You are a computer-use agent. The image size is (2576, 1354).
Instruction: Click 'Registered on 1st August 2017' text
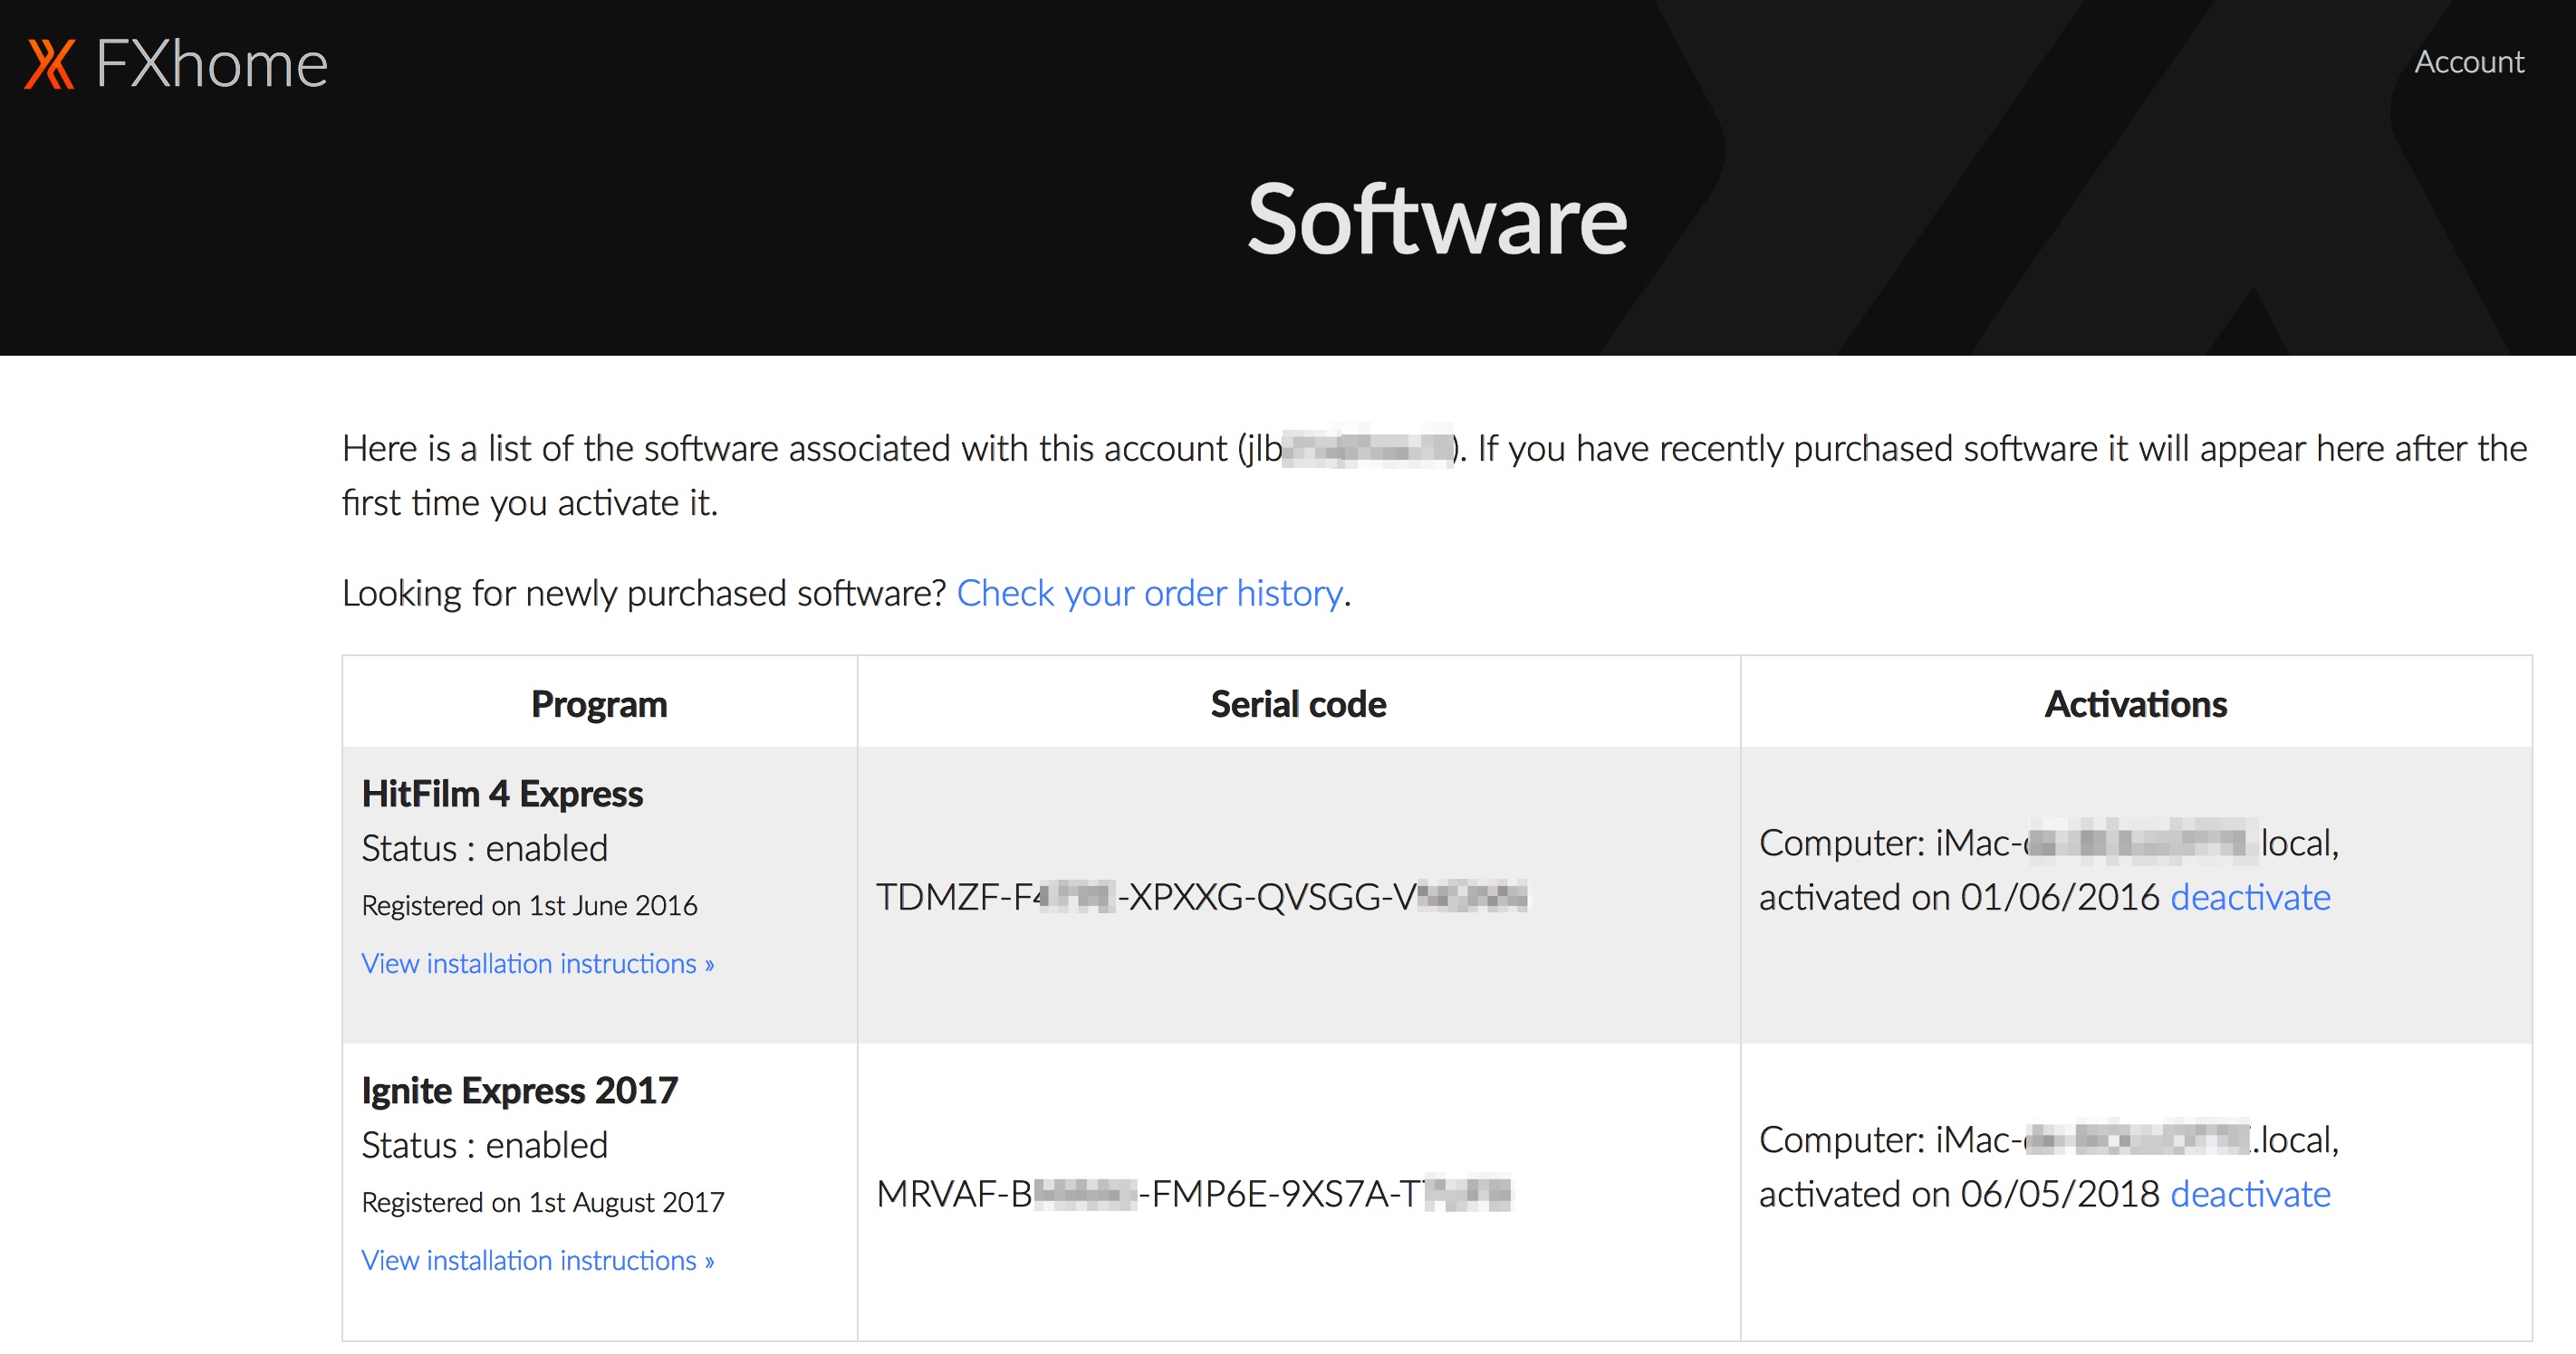(x=542, y=1202)
